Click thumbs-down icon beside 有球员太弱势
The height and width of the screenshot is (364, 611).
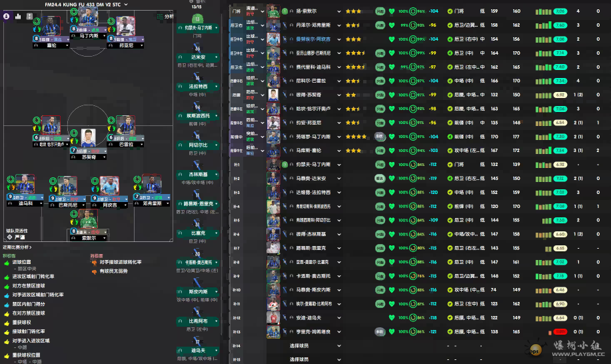tap(93, 270)
